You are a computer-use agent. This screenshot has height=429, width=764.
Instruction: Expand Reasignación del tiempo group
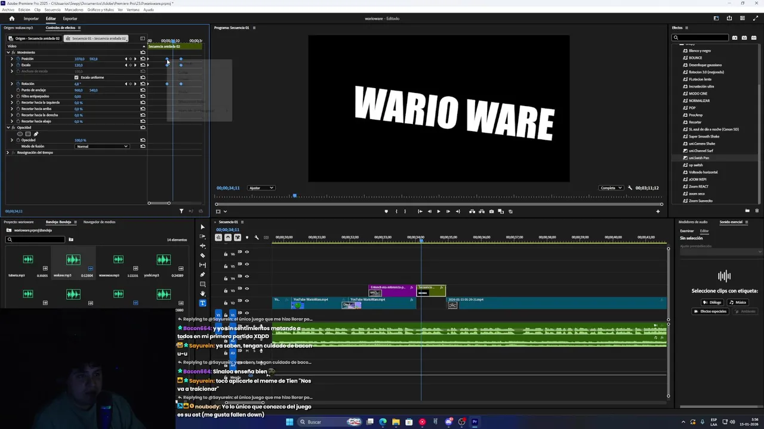[x=8, y=153]
